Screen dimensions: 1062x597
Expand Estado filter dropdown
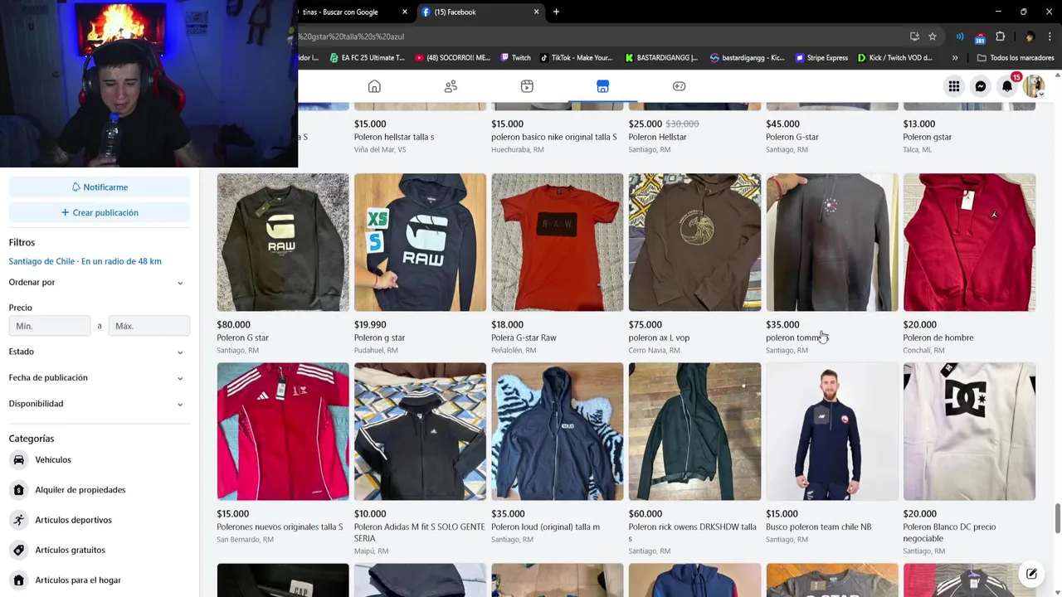[100, 352]
